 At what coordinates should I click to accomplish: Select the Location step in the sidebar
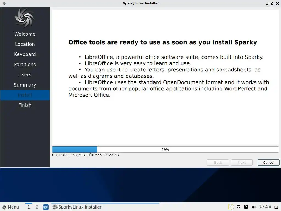25,44
